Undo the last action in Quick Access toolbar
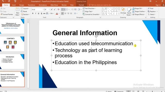The image size is (165, 92). 3,1
